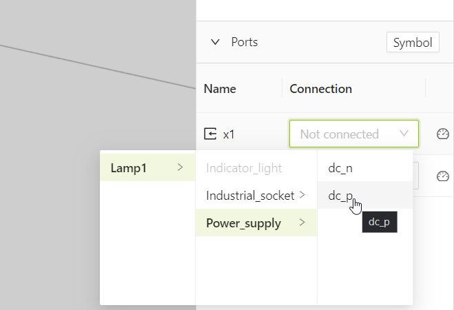Choose Lamp1 in the cascade menu
The width and height of the screenshot is (454, 310).
[129, 167]
